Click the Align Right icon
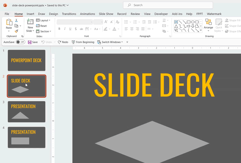Image resolution: width=241 pixels, height=163 pixels. [137, 29]
